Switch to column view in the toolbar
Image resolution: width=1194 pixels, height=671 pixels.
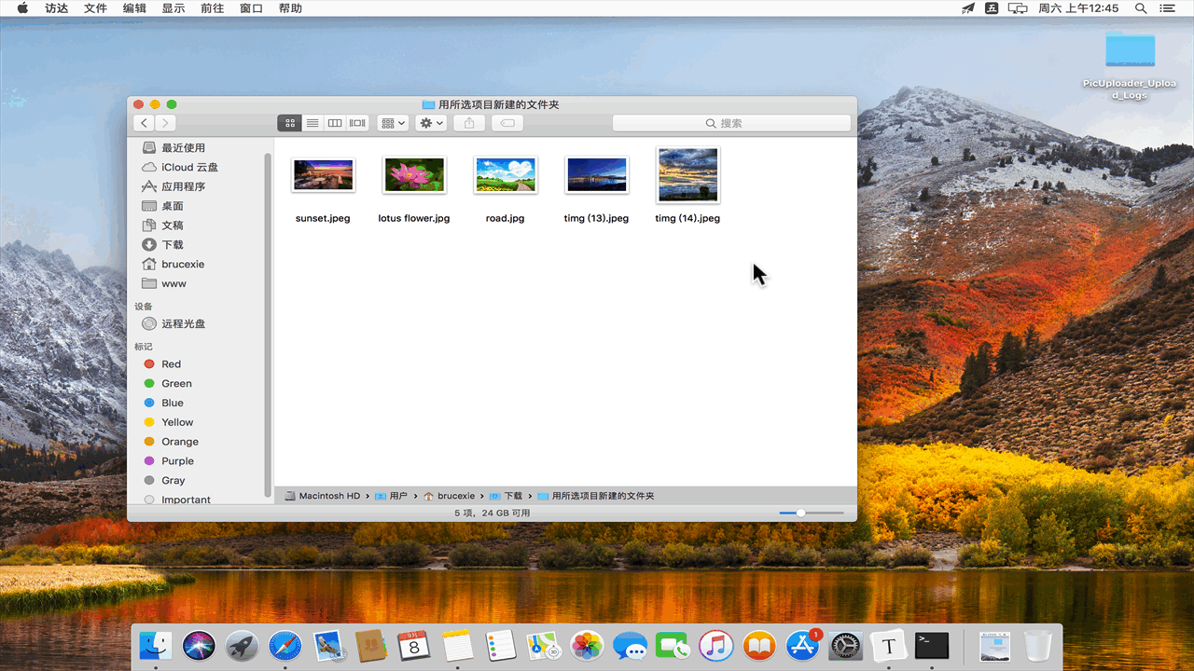click(334, 122)
